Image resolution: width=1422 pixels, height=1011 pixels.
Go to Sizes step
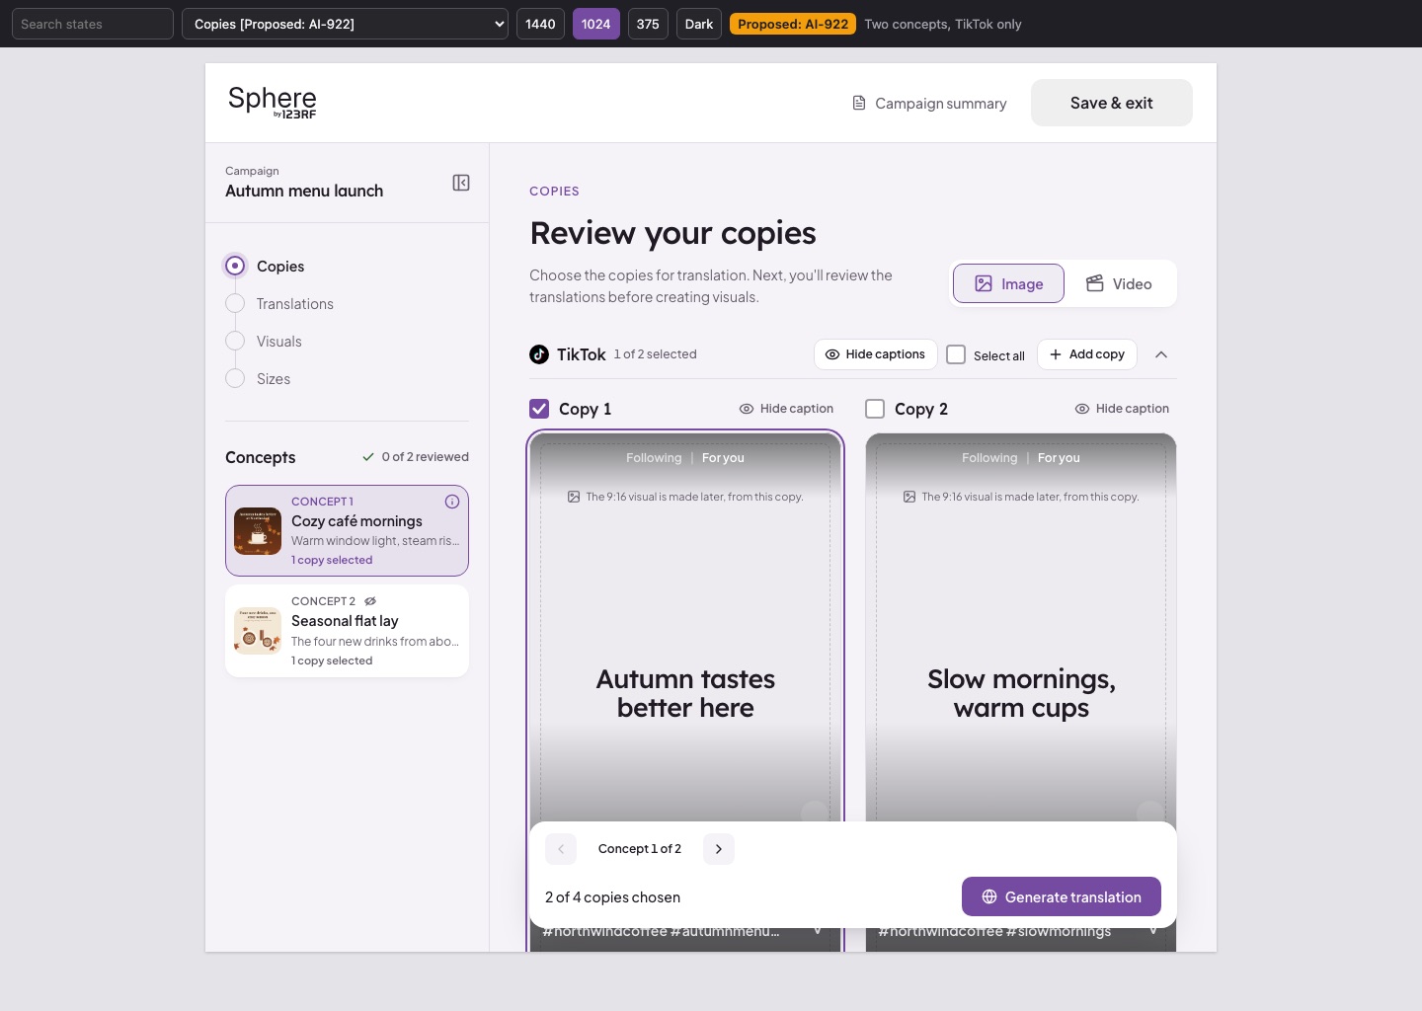[x=273, y=379]
